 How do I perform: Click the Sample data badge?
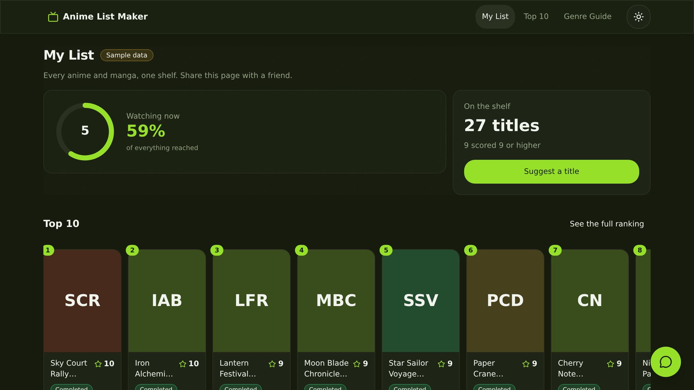127,55
